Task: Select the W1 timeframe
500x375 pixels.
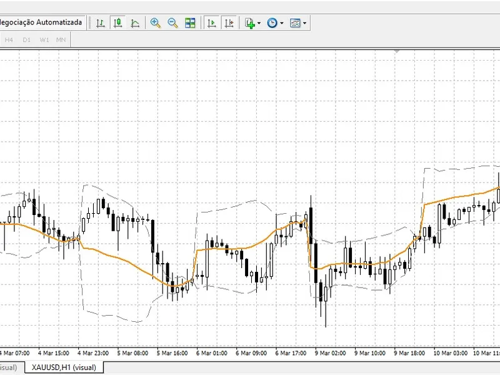Action: click(44, 40)
